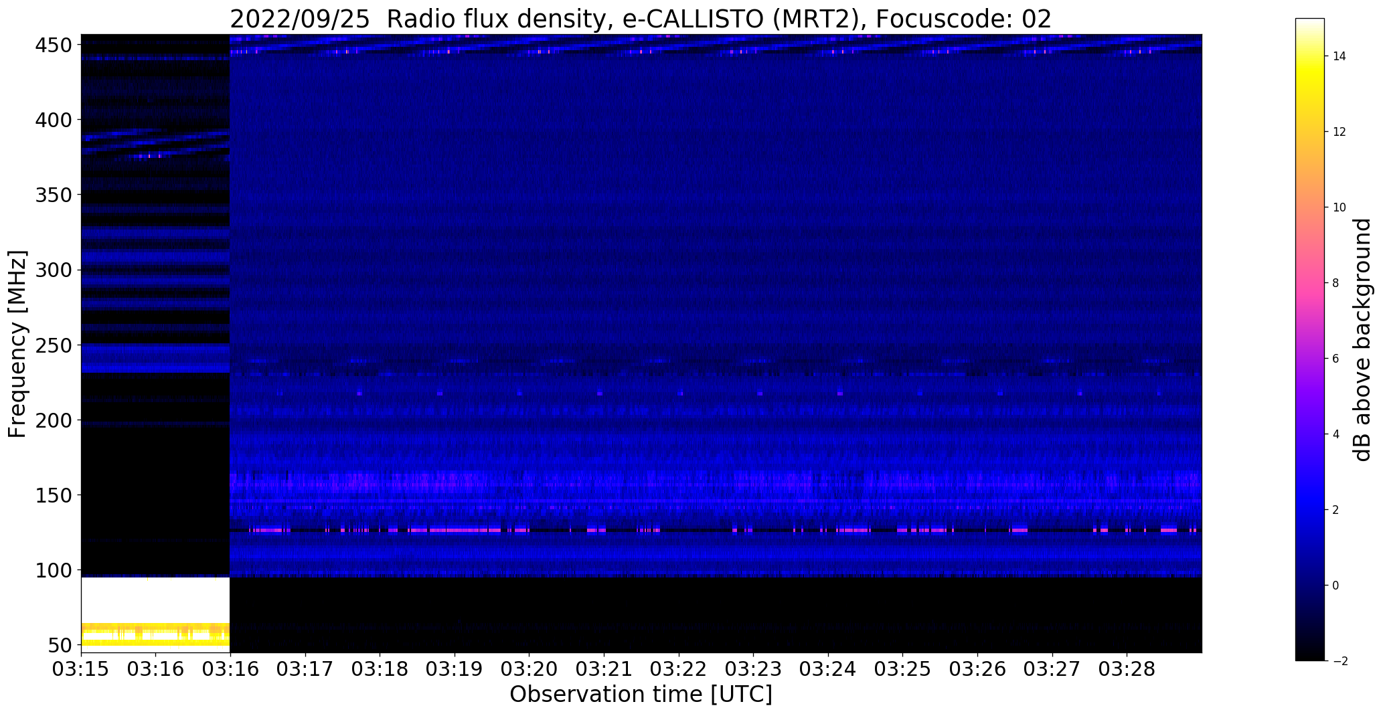
Task: Select the 200 frequency tick label
Action: (x=53, y=420)
